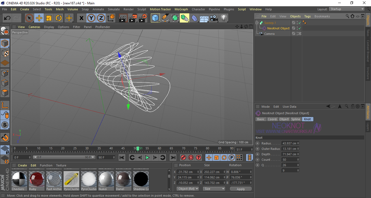Toggle Enable Axis tool
The image size is (371, 198).
5,105
